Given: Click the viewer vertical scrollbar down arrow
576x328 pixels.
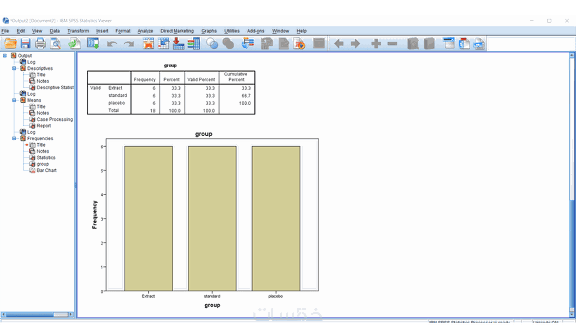Looking at the screenshot, I should click(x=572, y=314).
